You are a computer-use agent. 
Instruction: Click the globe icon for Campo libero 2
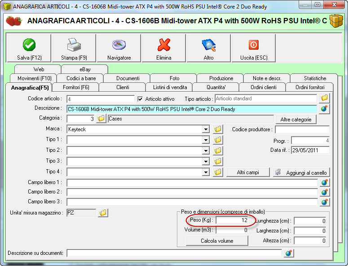coord(325,192)
